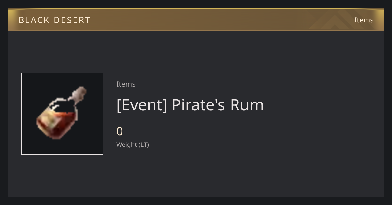Click the [Event] Pirate's Rum title
Viewport: 392px width, 205px height.
point(190,105)
